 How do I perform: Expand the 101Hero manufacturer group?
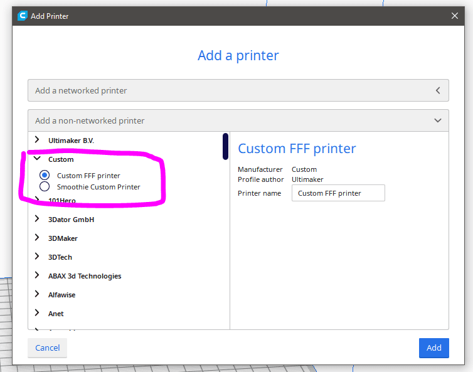37,201
